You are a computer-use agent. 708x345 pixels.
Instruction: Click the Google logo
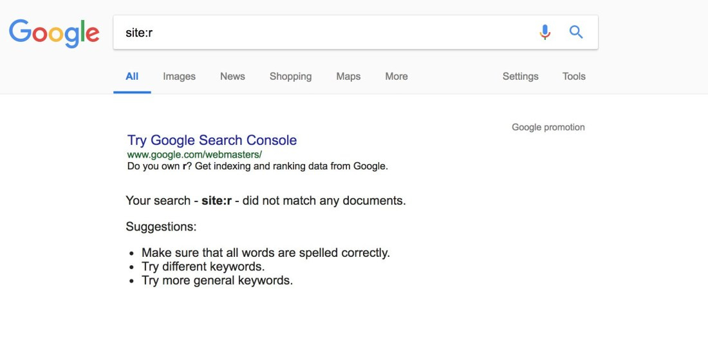[54, 33]
